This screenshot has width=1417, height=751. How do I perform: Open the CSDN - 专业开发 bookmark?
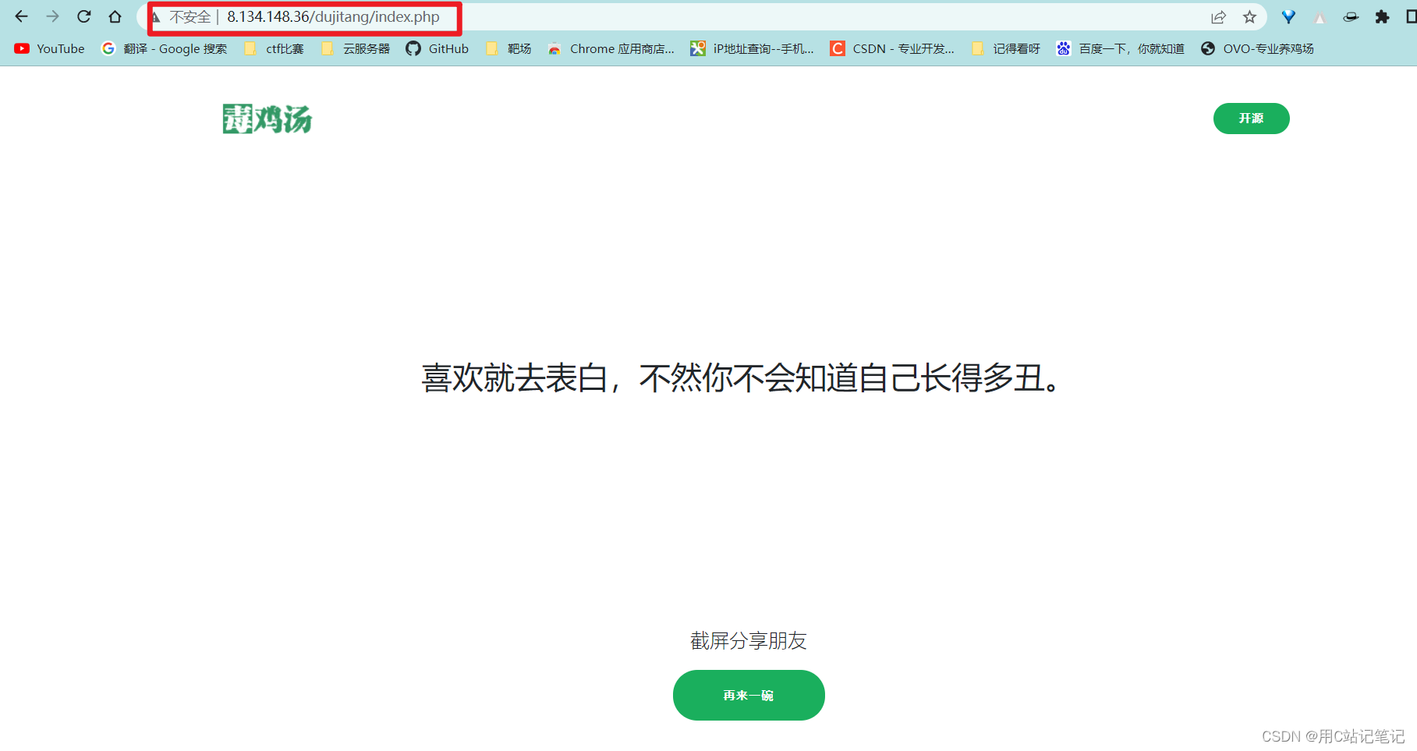(x=892, y=48)
